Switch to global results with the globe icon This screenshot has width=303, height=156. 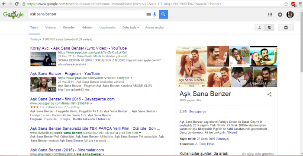[x=269, y=28]
